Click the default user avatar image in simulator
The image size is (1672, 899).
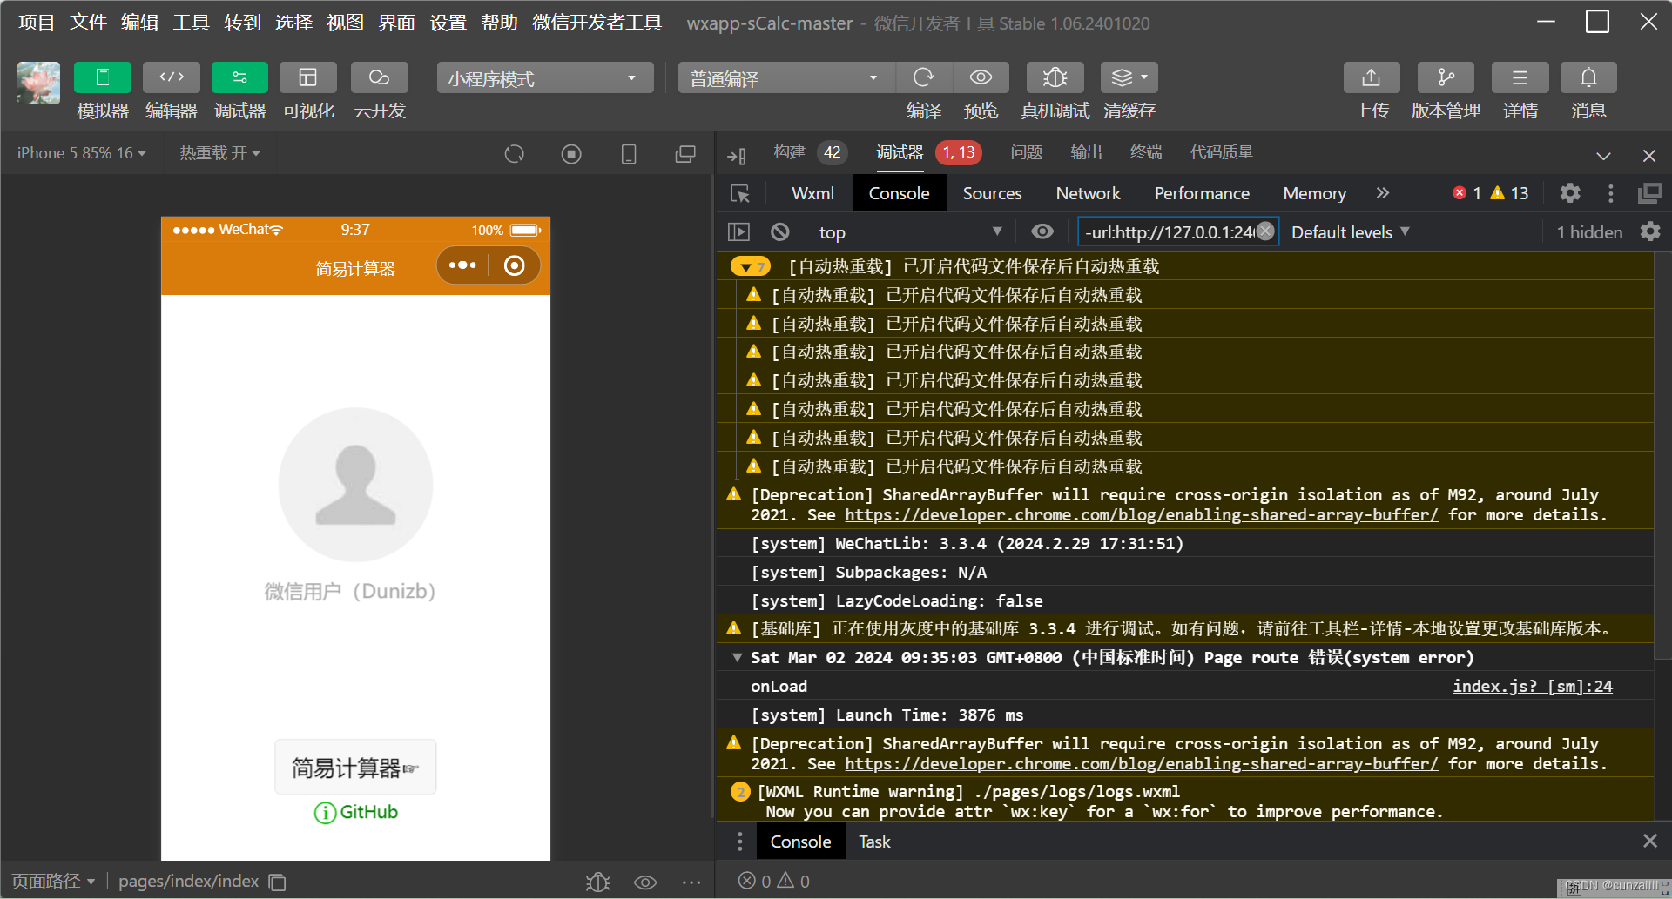point(355,485)
